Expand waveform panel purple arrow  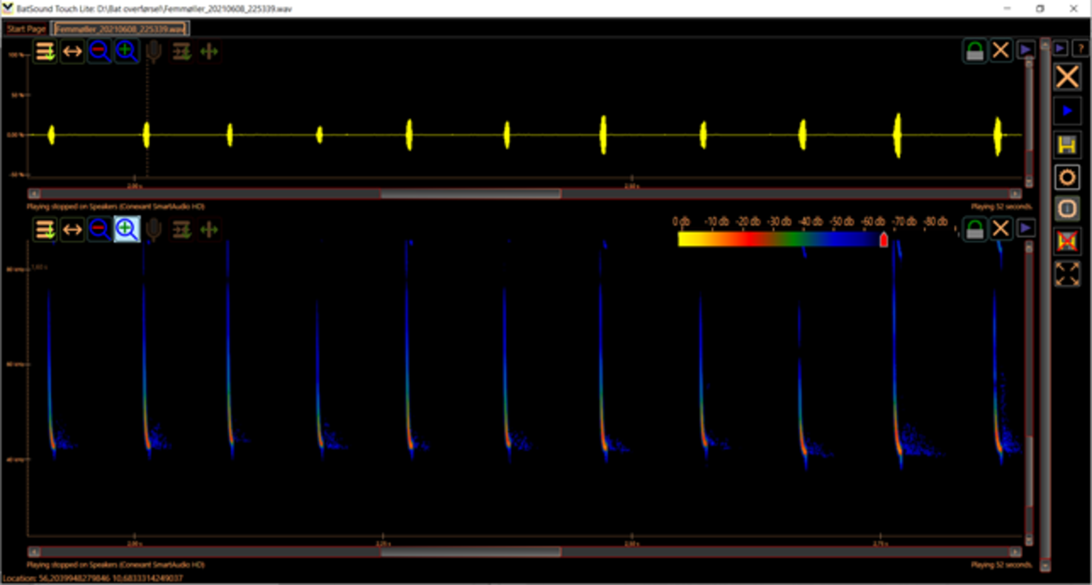(1026, 50)
